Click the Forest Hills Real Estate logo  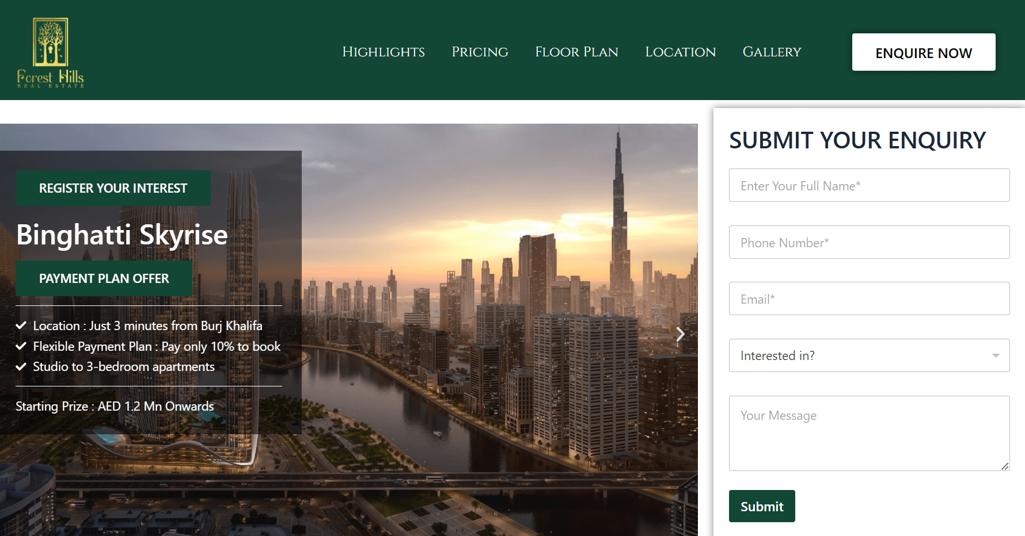51,52
